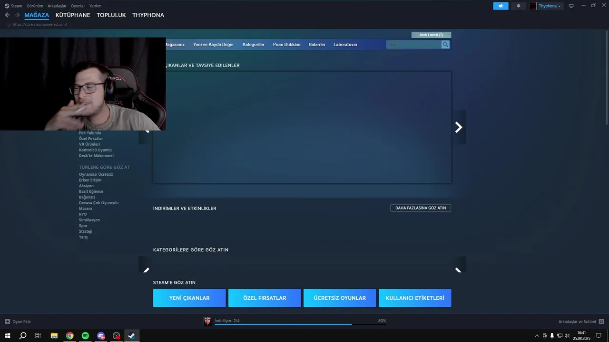Open Task View on taskbar
Image resolution: width=609 pixels, height=342 pixels.
click(38, 336)
